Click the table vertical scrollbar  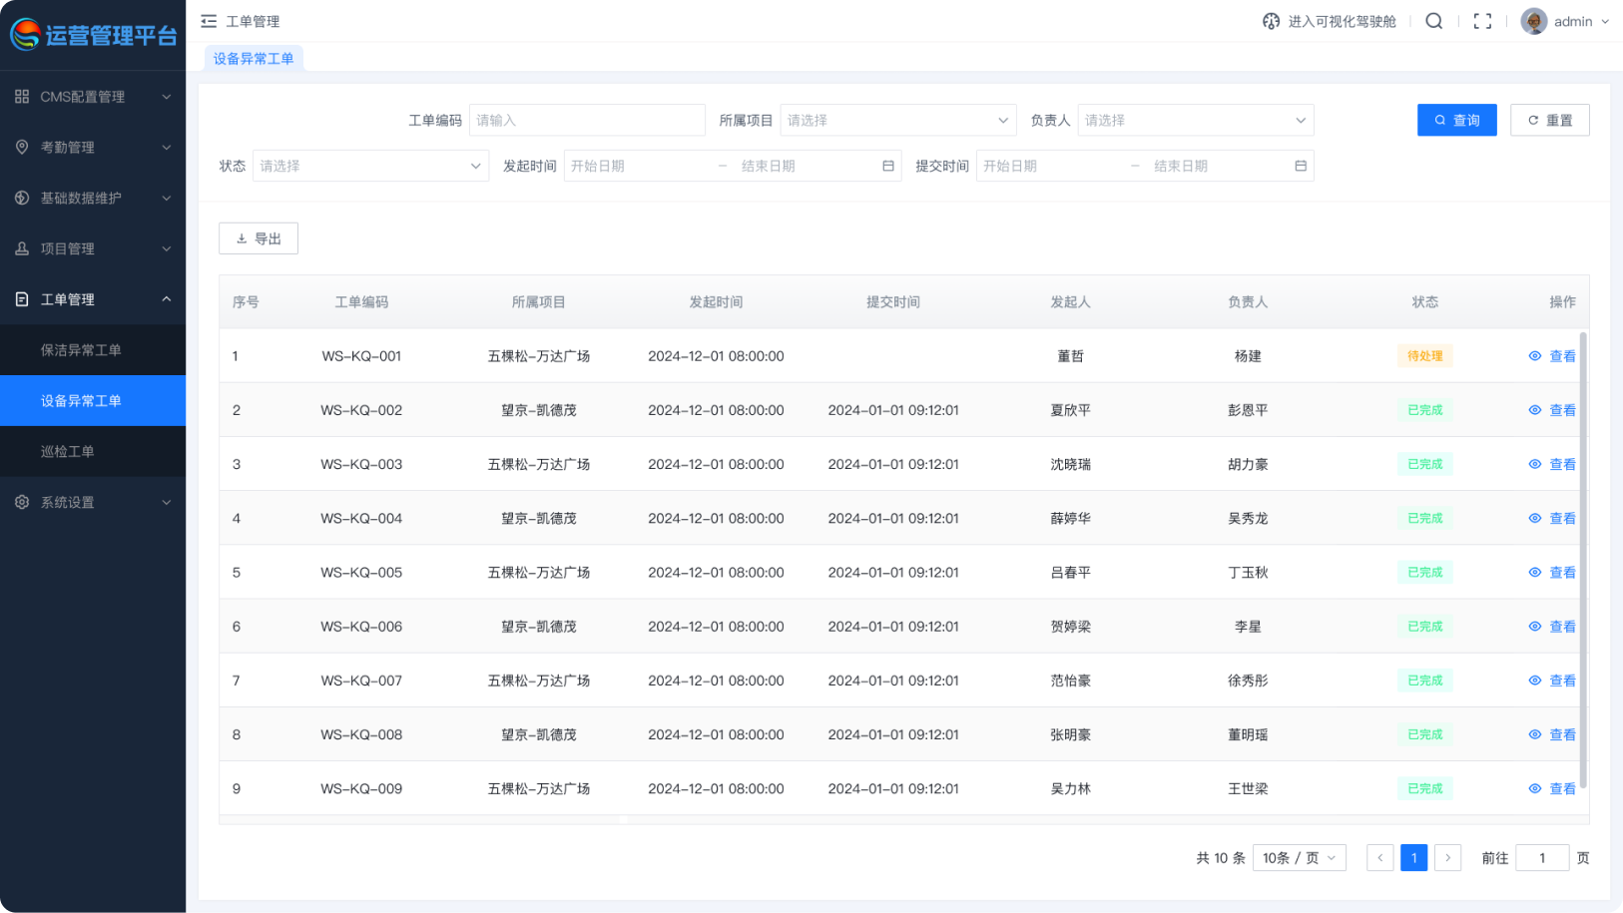[1584, 561]
